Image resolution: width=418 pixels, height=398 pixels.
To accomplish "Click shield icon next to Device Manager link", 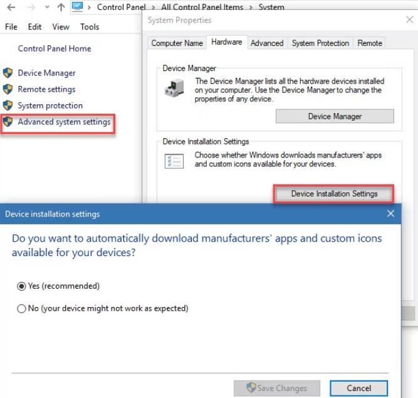I will [8, 73].
